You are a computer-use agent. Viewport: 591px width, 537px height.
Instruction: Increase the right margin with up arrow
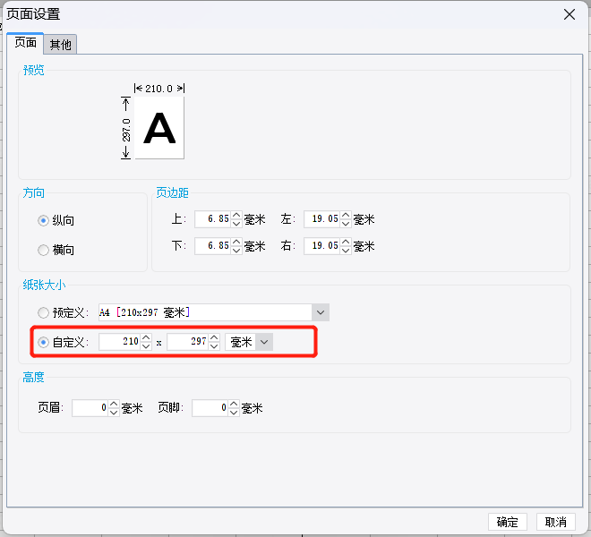click(x=346, y=242)
